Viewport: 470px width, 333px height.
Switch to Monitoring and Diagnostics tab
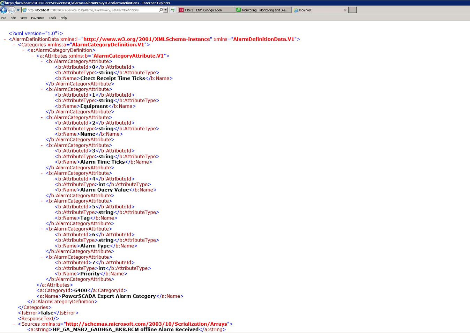coord(263,10)
